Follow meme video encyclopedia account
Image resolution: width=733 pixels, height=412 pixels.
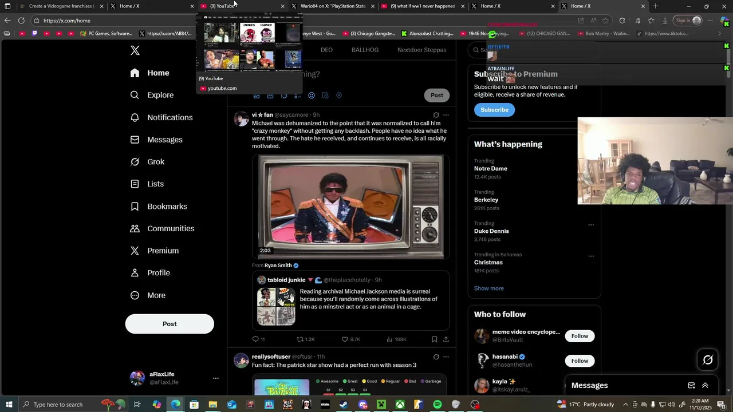(580, 336)
